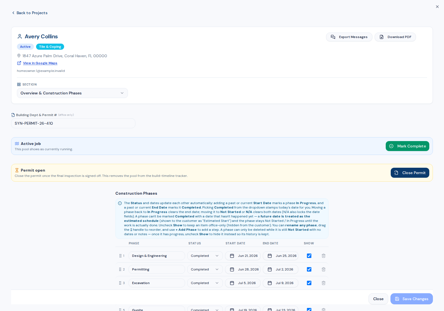The image size is (444, 311).
Task: Click drag handle for Excavation phase
Action: coord(120,283)
